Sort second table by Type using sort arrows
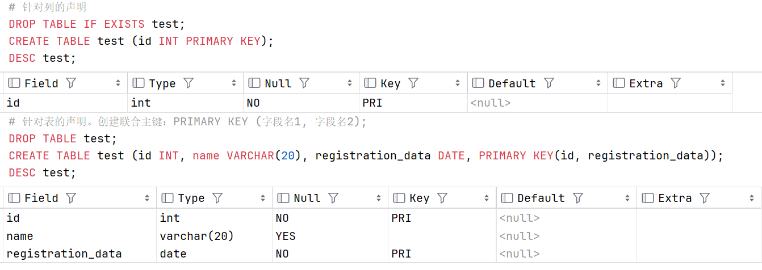The height and width of the screenshot is (270, 762). tap(263, 198)
